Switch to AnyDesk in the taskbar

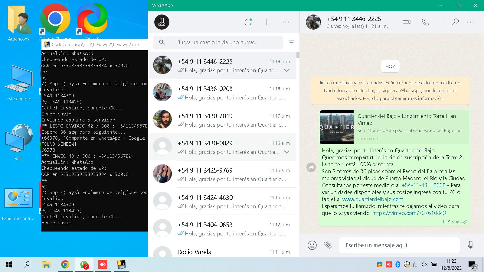pyautogui.click(x=103, y=265)
